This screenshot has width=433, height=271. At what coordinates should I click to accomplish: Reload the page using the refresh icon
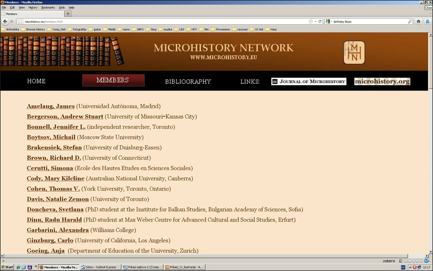coord(320,22)
